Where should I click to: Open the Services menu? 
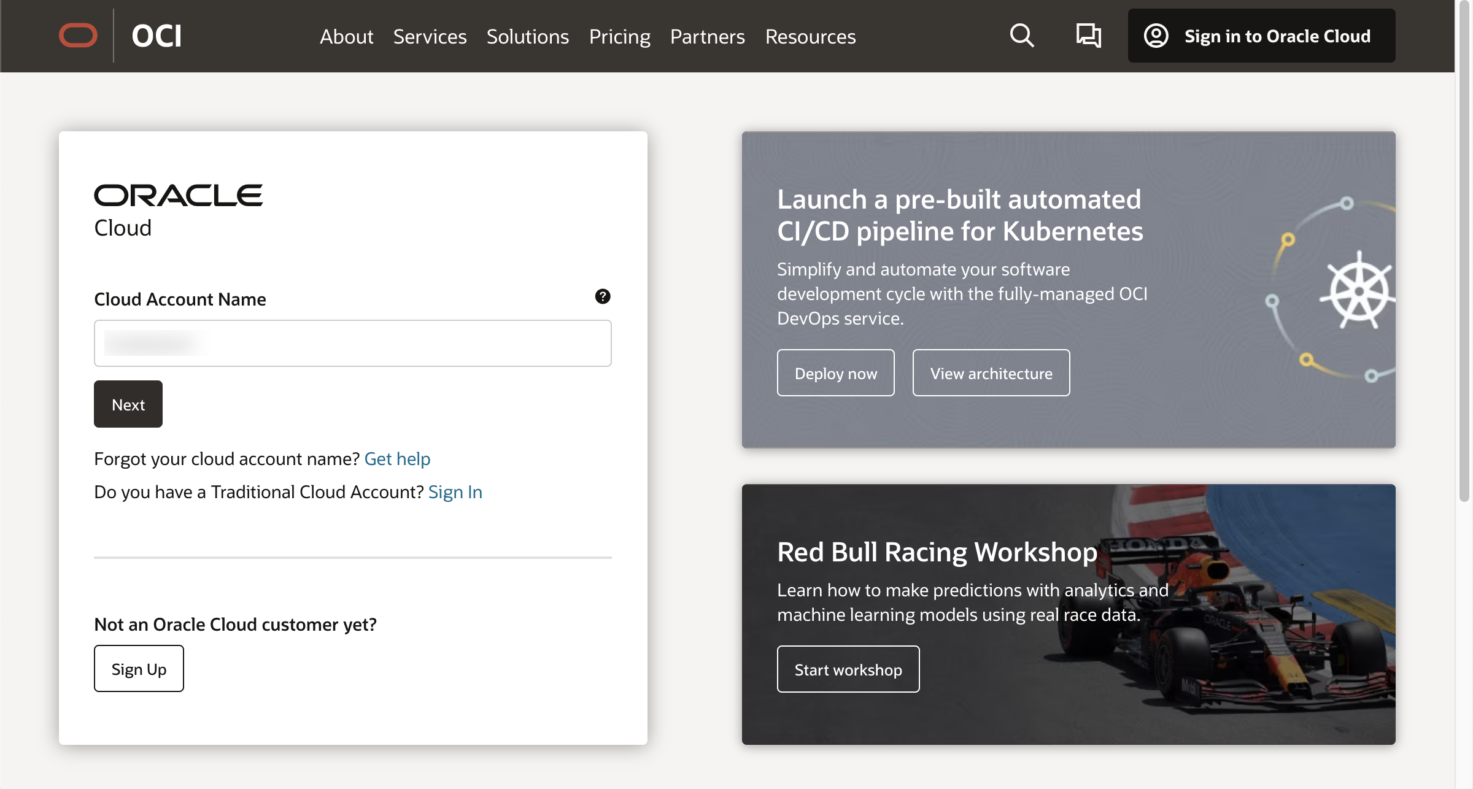pyautogui.click(x=430, y=37)
